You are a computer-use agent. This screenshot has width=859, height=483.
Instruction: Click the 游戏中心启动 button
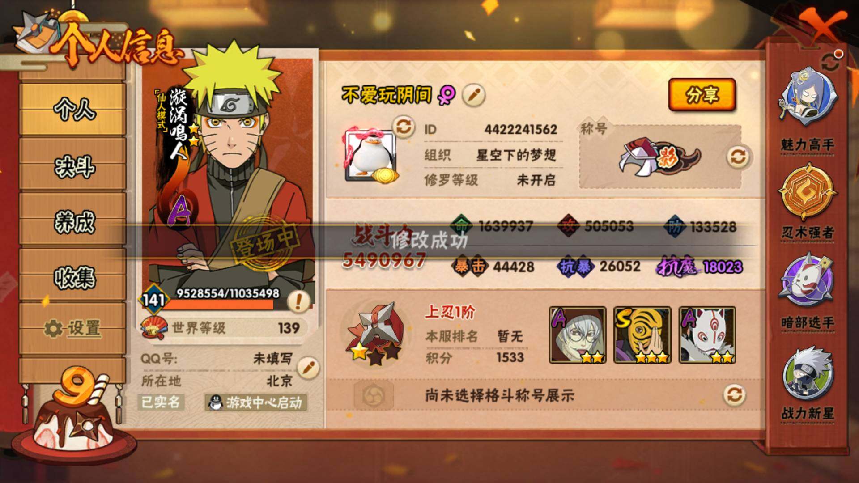pyautogui.click(x=256, y=402)
